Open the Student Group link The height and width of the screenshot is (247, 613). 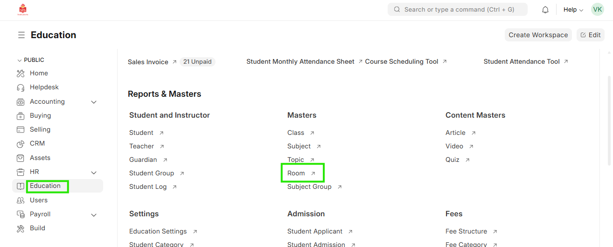pos(152,173)
